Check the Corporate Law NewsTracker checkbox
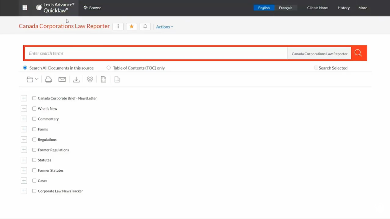390x219 pixels. click(x=34, y=191)
